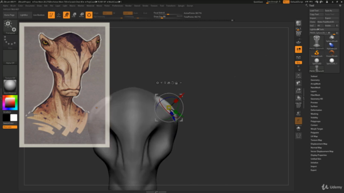The image size is (344, 193).
Task: Click Make PolyMesh3D button
Action: click(327, 22)
